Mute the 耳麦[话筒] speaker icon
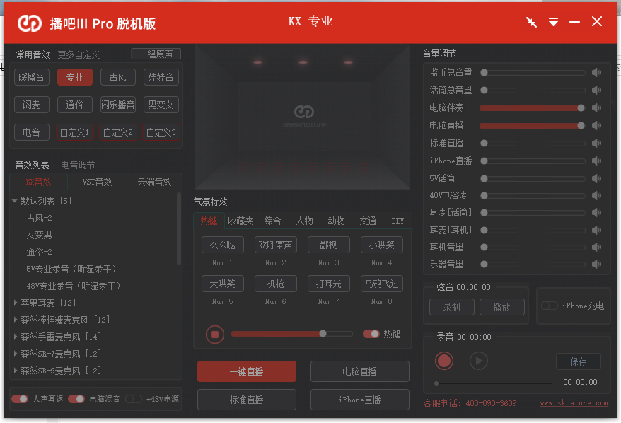Image resolution: width=621 pixels, height=423 pixels. point(596,213)
